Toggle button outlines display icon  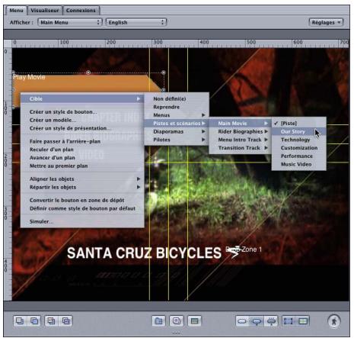(289, 321)
